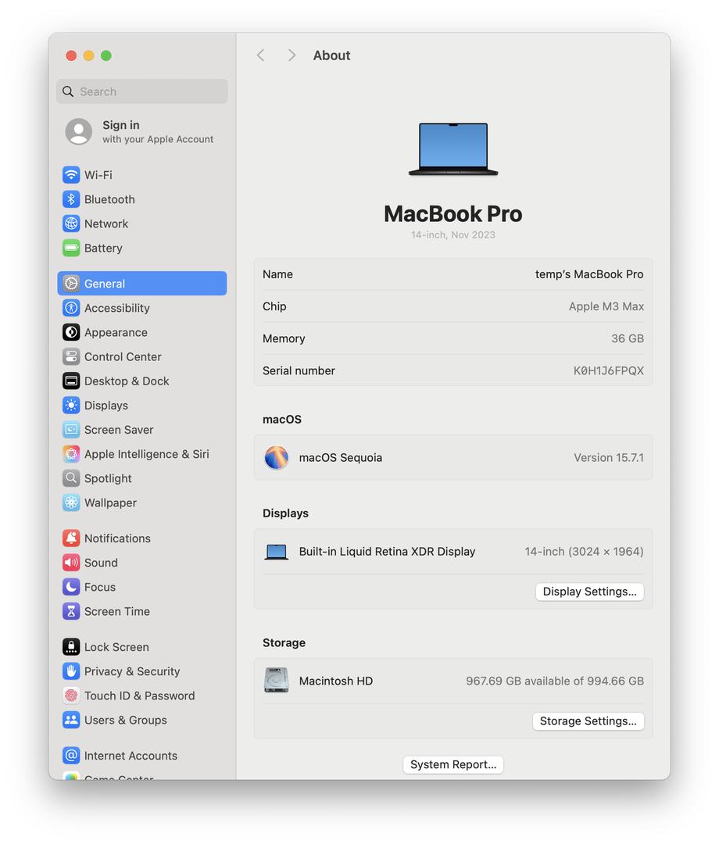Screen dimensions: 719x844
Task: Open Display Settings
Action: click(589, 592)
